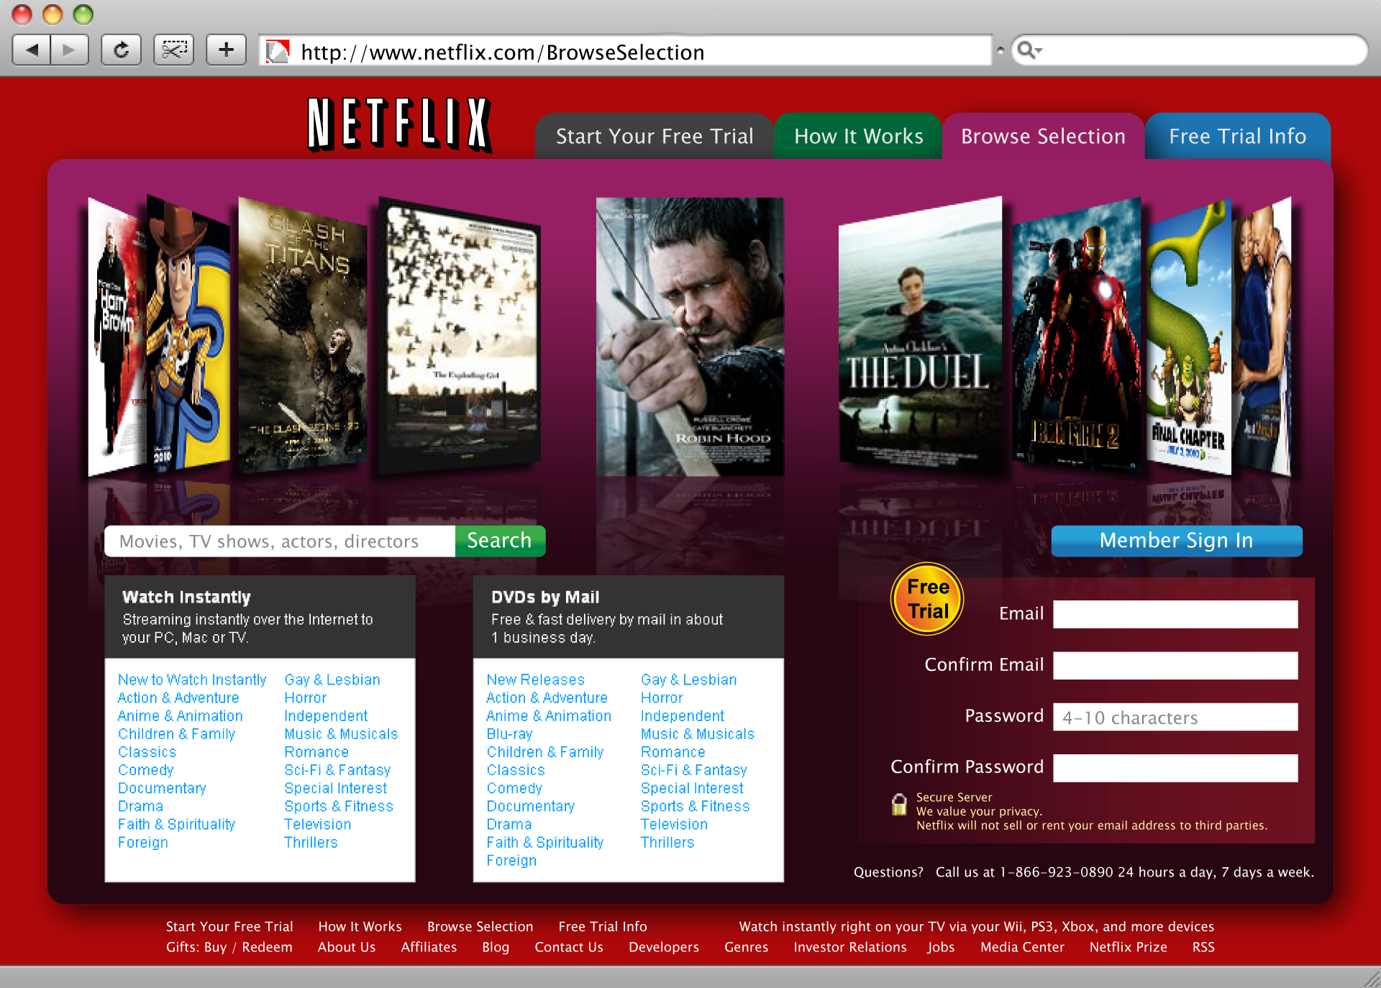1381x988 pixels.
Task: Click the Secure Server padlock icon
Action: pos(899,804)
